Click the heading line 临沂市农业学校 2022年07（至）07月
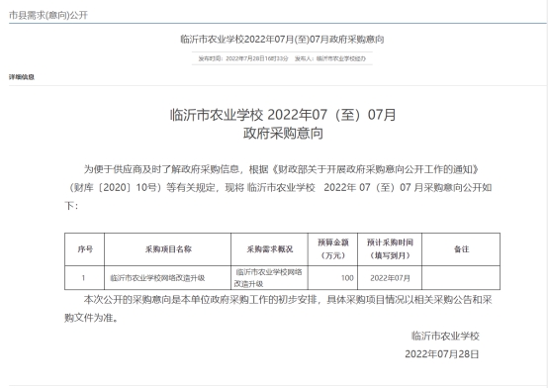Image resolution: width=548 pixels, height=389 pixels. click(x=283, y=115)
